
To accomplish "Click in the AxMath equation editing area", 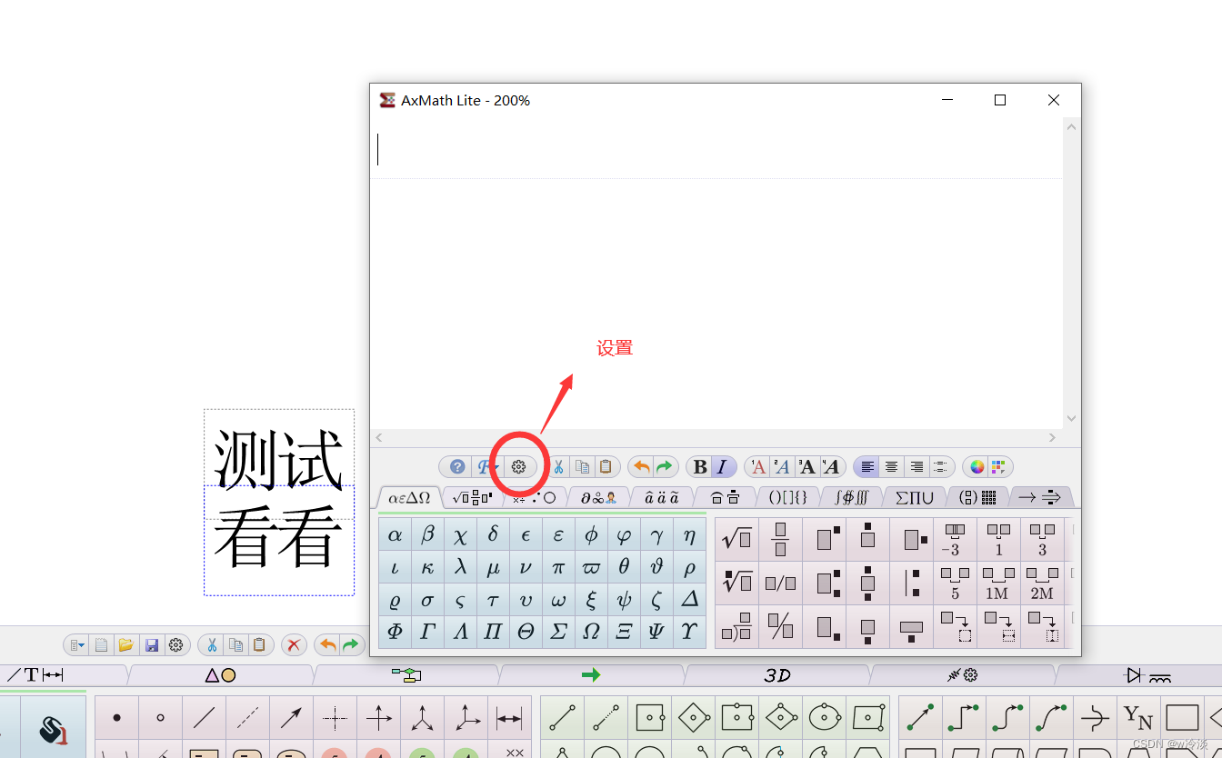I will [x=716, y=273].
